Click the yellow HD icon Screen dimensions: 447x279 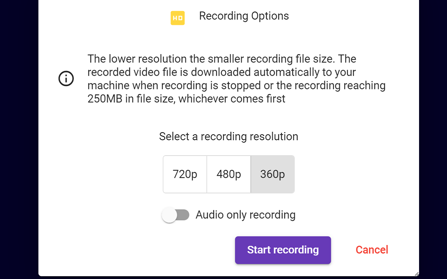pyautogui.click(x=177, y=18)
